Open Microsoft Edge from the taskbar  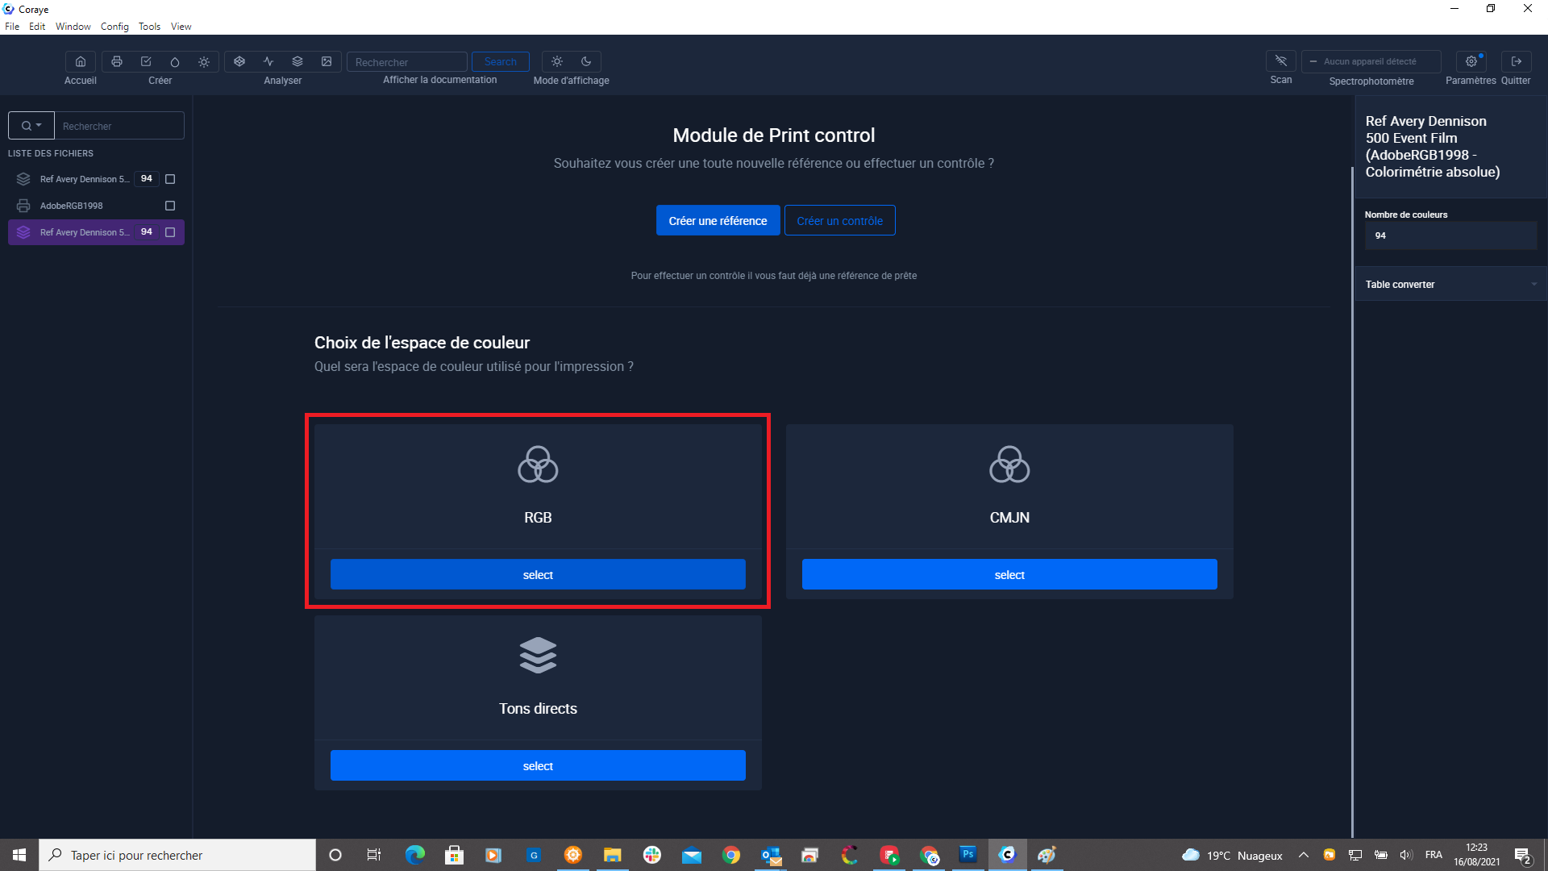point(414,855)
